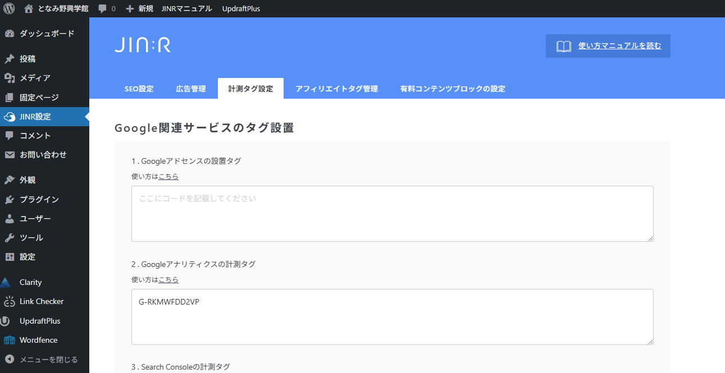Click the 使い方マニュアルを読む button
The height and width of the screenshot is (373, 725).
608,46
